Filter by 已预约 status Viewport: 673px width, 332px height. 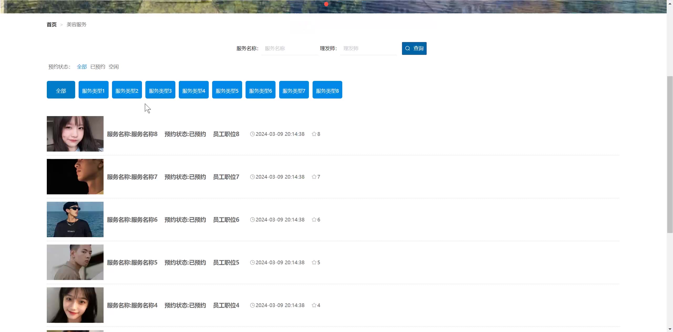click(x=98, y=67)
